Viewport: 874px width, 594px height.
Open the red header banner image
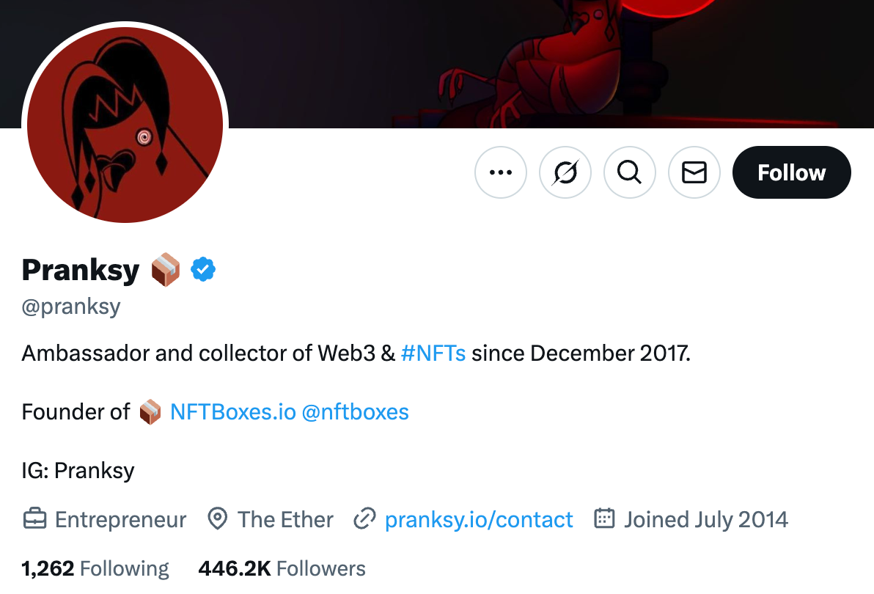pyautogui.click(x=549, y=64)
